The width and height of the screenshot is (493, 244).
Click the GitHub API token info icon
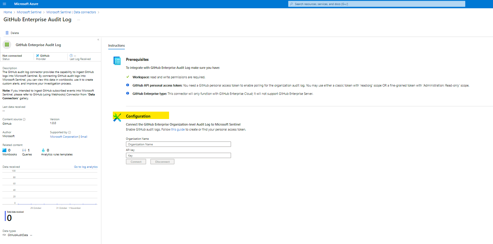[128, 85]
